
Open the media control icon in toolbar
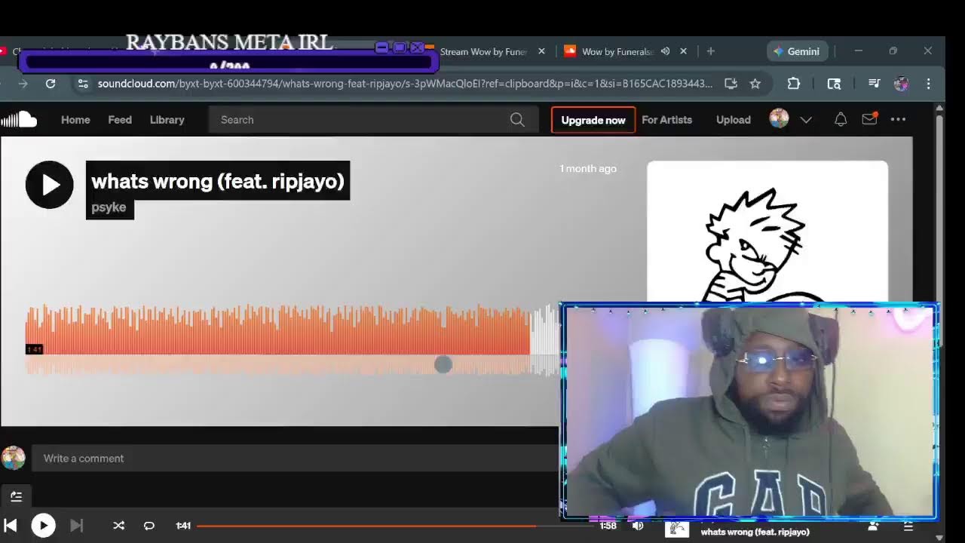pos(874,84)
